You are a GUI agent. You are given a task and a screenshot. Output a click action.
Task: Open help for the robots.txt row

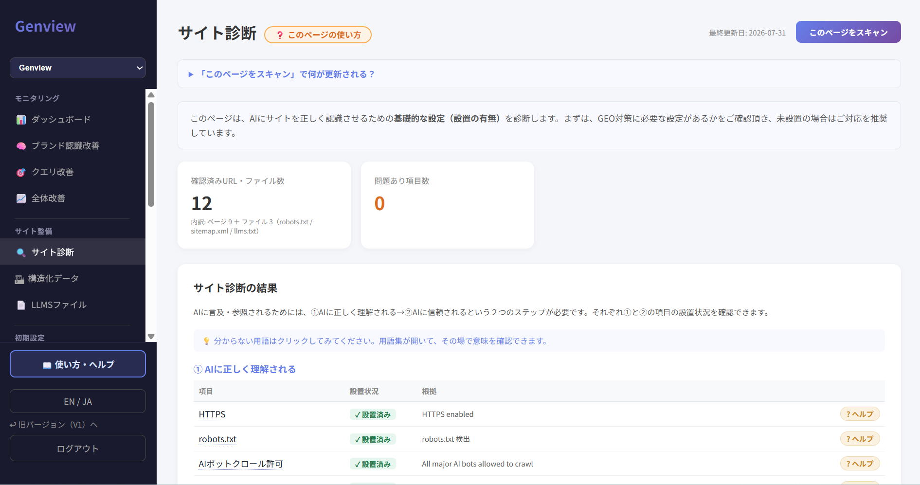pos(860,439)
